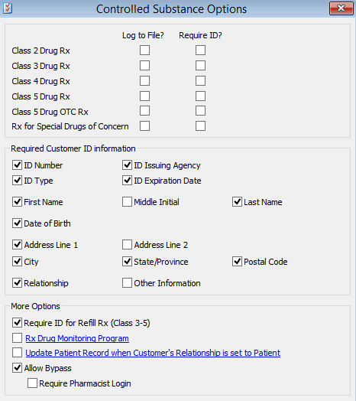Viewport: 356px width, 401px height.
Task: Uncheck the ID Number checkbox
Action: [x=17, y=165]
